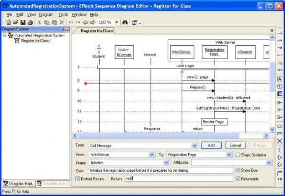Image resolution: width=285 pixels, height=196 pixels.
Task: Click the Cut scissors icon
Action: 39,22
